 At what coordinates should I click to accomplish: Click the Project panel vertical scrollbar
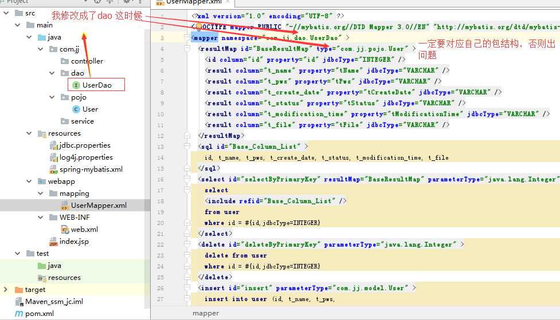[147, 168]
